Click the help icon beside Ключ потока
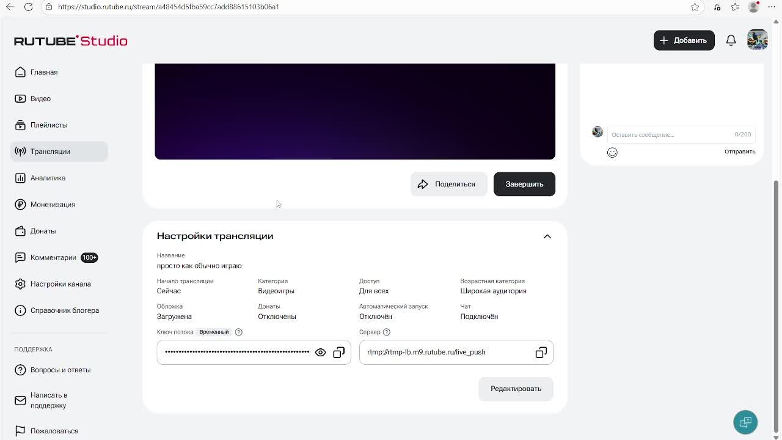The height and width of the screenshot is (440, 782). coord(239,332)
